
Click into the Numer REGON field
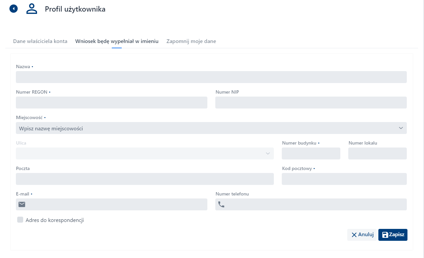pyautogui.click(x=111, y=103)
